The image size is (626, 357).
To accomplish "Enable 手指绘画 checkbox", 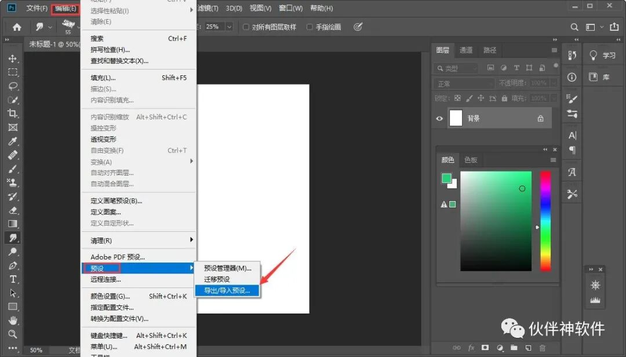I will tap(310, 27).
